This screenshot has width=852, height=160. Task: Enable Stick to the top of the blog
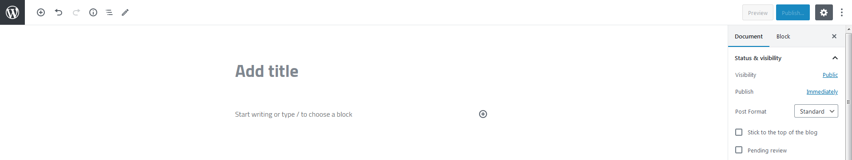739,132
